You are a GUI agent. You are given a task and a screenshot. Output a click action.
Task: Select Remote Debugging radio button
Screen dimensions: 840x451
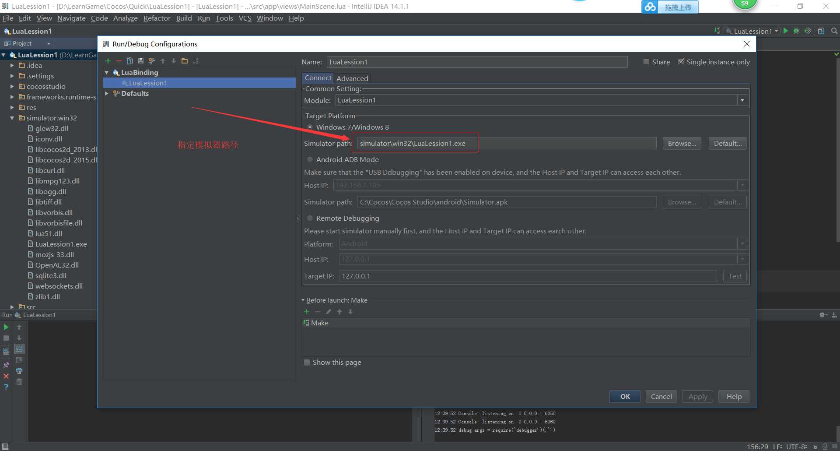point(310,218)
